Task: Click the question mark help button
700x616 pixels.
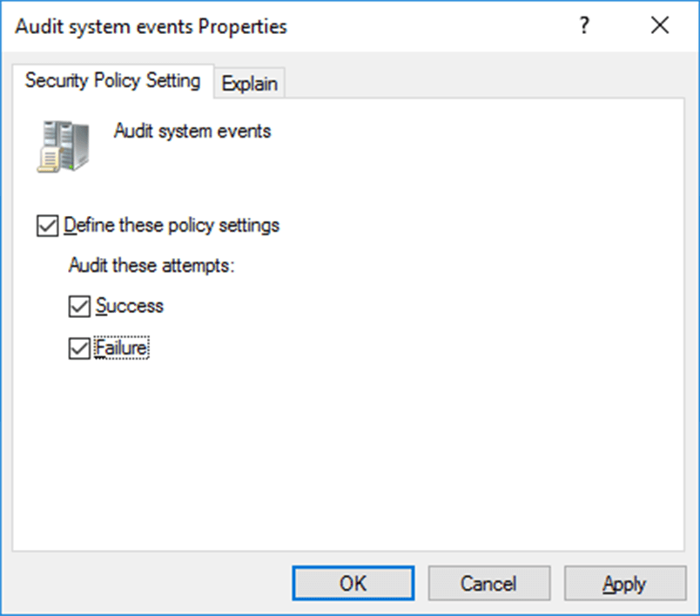Action: point(584,25)
